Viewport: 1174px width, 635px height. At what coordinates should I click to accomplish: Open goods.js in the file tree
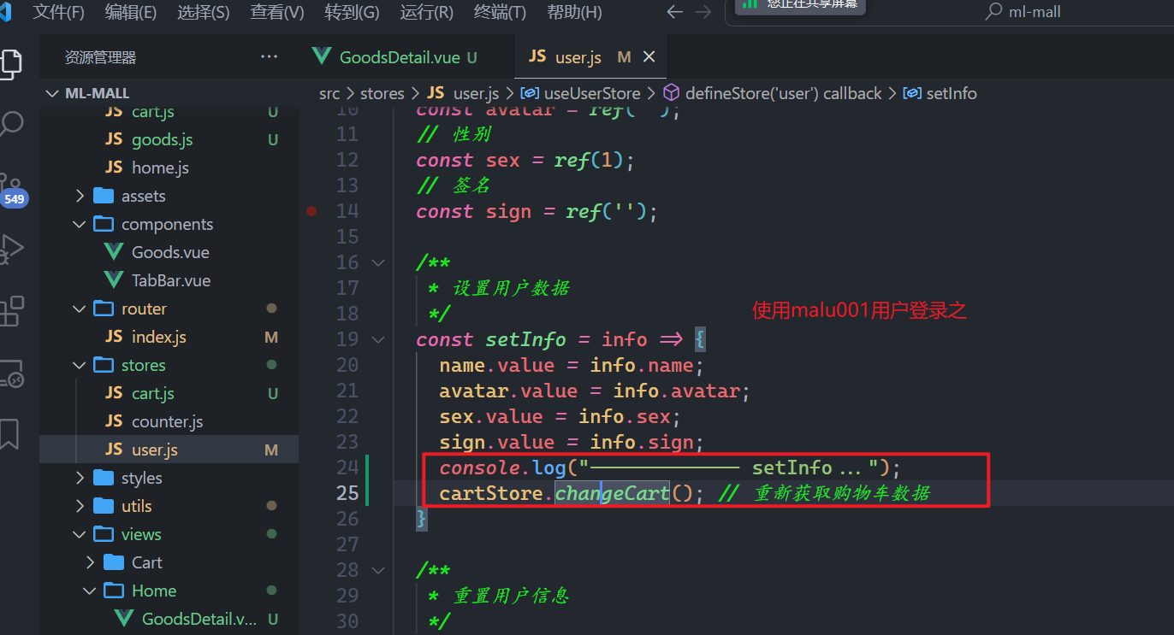coord(162,139)
